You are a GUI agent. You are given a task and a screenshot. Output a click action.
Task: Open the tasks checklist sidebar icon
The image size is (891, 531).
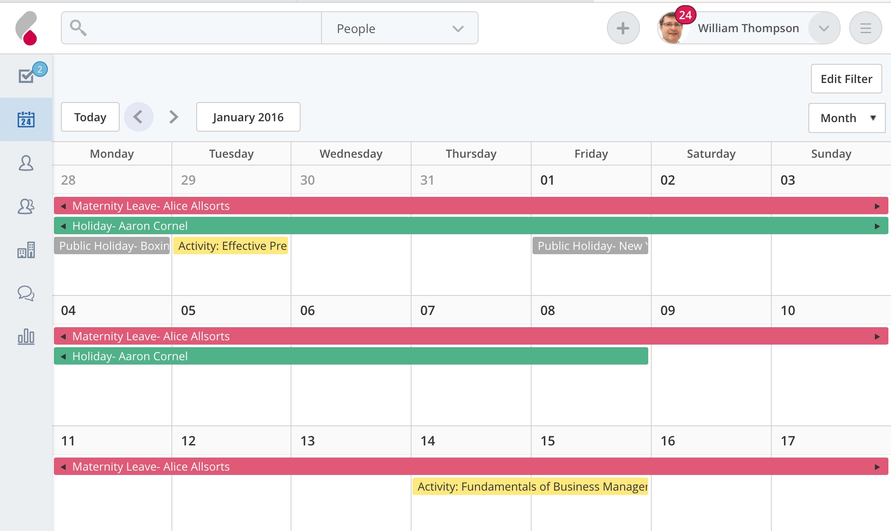coord(26,76)
